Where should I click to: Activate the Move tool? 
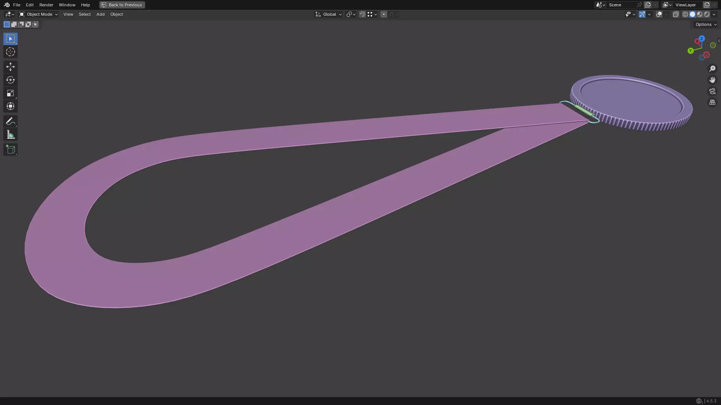click(11, 67)
